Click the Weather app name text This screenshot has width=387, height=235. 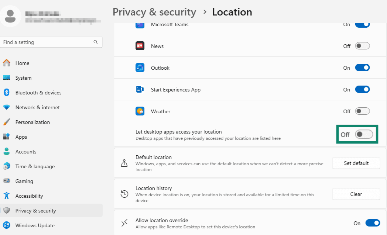[x=161, y=111]
